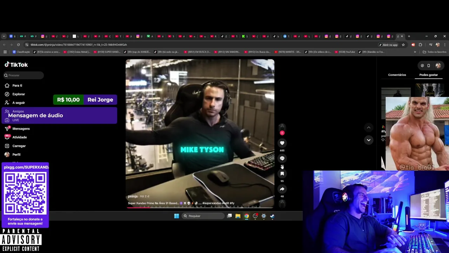
Task: Open the Classificação bookmark
Action: (x=21, y=52)
